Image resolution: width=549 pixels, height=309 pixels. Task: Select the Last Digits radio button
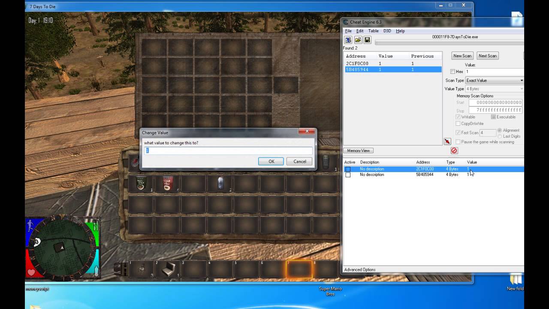(500, 136)
